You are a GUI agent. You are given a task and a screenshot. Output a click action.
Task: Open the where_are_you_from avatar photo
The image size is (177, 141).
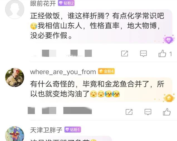[15, 77]
